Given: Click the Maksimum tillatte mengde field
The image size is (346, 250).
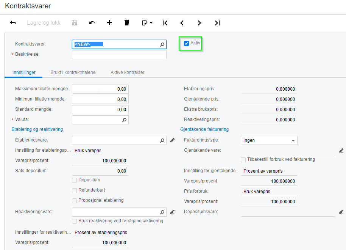Looking at the screenshot, I should 100,89.
